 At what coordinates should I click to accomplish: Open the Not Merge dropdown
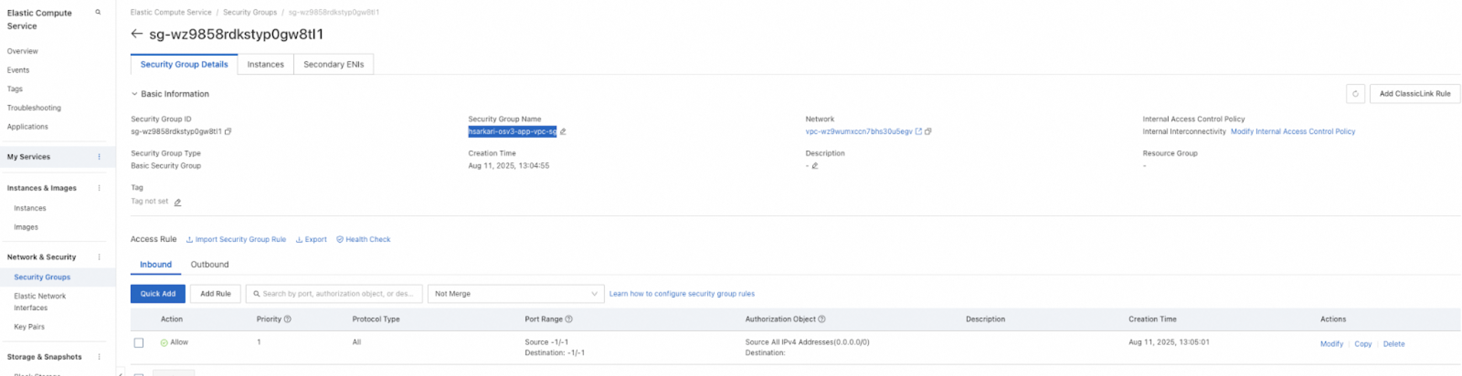point(515,294)
